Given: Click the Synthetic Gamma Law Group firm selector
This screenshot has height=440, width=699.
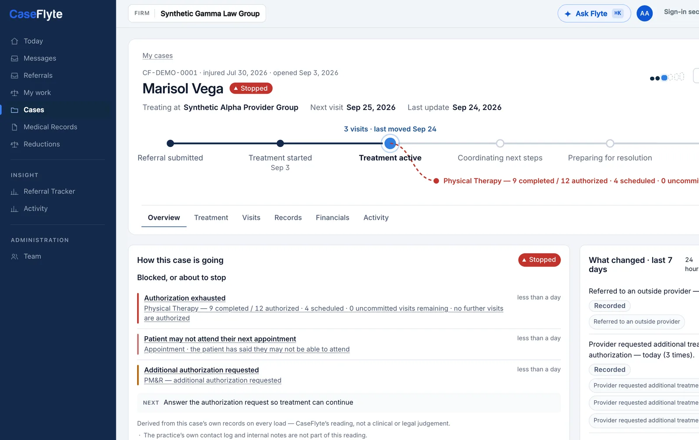Looking at the screenshot, I should [197, 14].
